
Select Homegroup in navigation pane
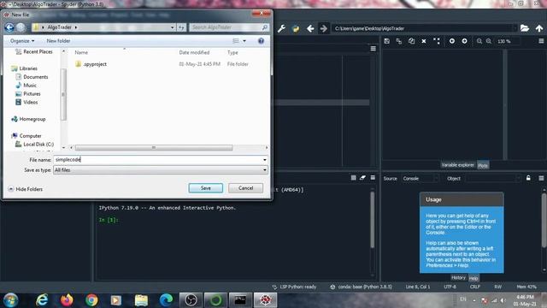[x=28, y=119]
